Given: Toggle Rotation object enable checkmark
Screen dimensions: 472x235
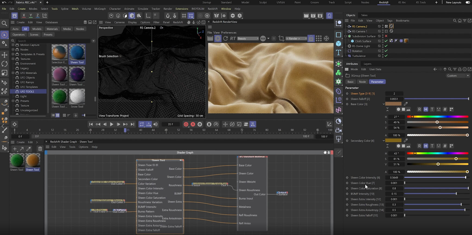Looking at the screenshot, I should click(x=386, y=51).
